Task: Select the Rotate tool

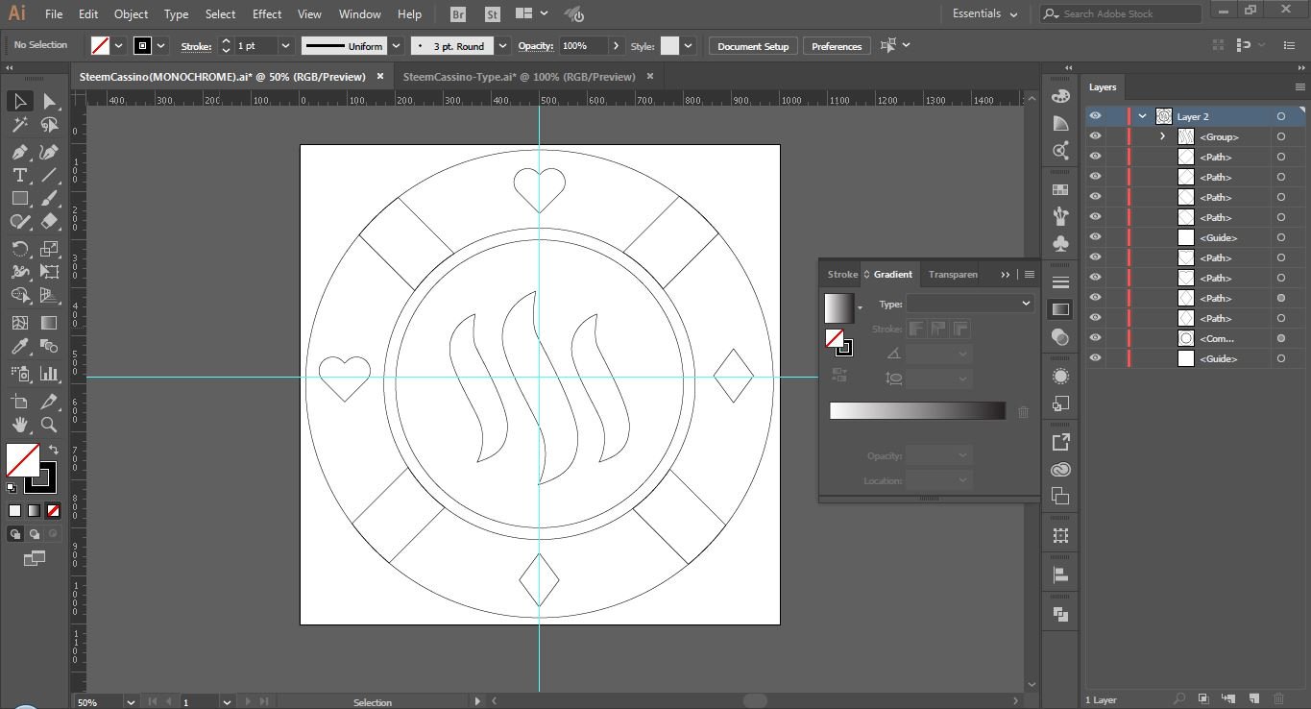Action: pyautogui.click(x=19, y=249)
